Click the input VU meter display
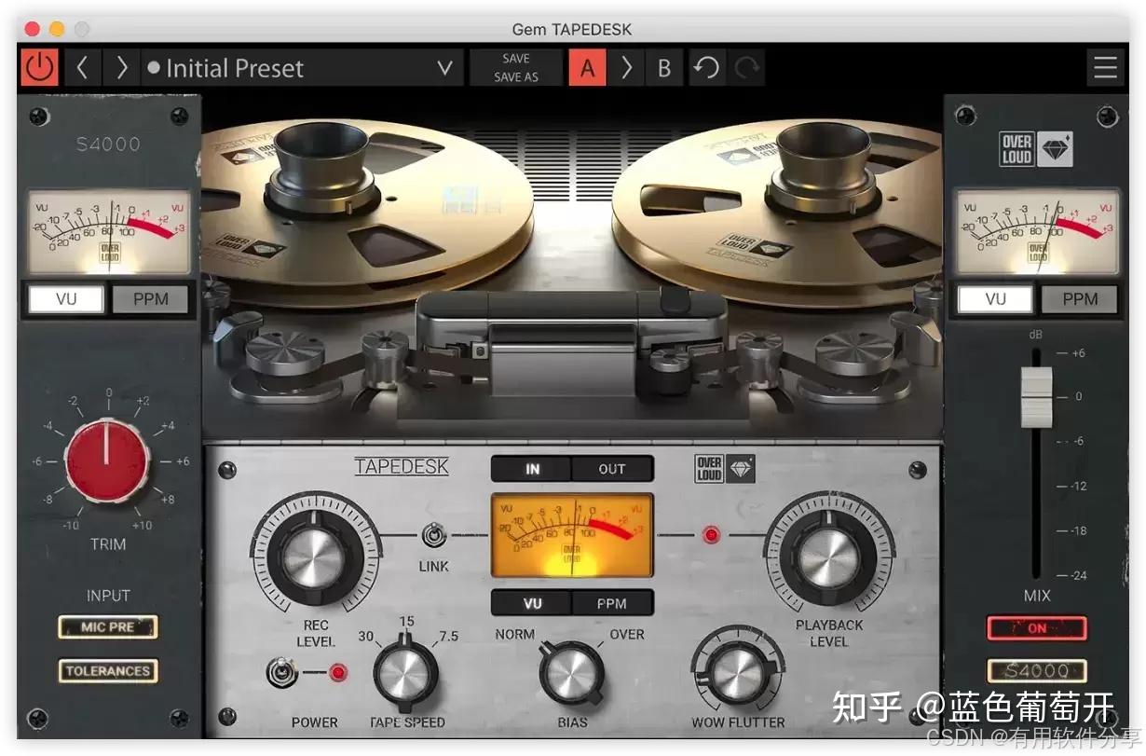 tap(108, 231)
